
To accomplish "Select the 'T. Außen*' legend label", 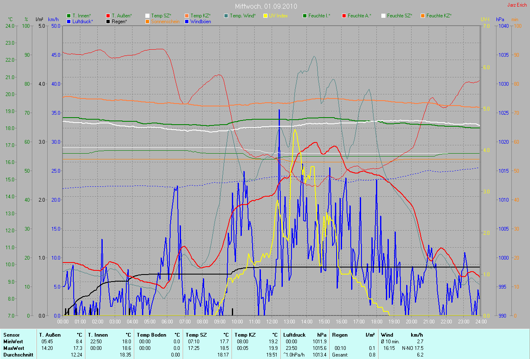I will 122,16.
